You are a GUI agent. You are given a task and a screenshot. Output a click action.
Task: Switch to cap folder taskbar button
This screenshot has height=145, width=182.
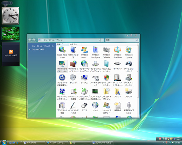coord(80,143)
